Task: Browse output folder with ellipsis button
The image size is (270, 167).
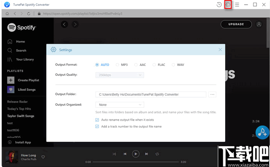Action: pos(212,95)
